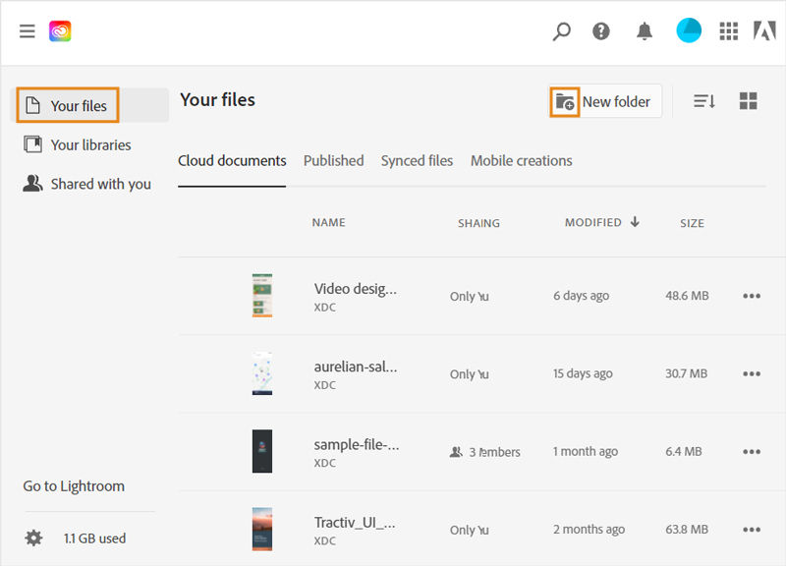Open more options for the aurelian-sal file
Screen dimensions: 786x566
tap(752, 373)
